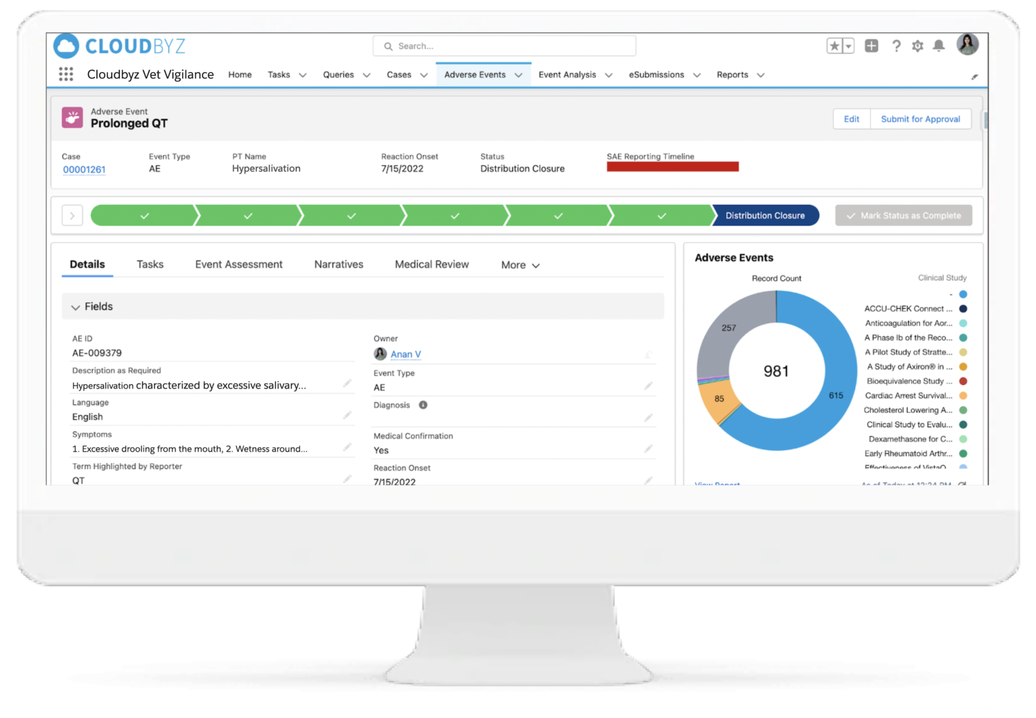The width and height of the screenshot is (1036, 718).
Task: Click Mark Status as Complete button
Action: 903,215
